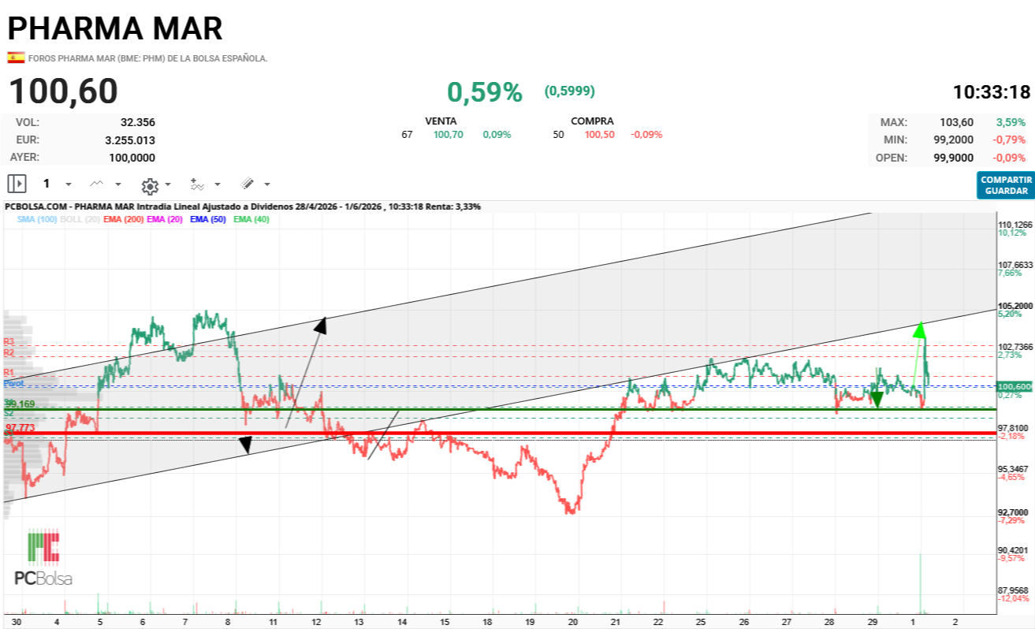Toggle the side panel icon in chart toolbar
Image resolution: width=1035 pixels, height=629 pixels.
[17, 184]
